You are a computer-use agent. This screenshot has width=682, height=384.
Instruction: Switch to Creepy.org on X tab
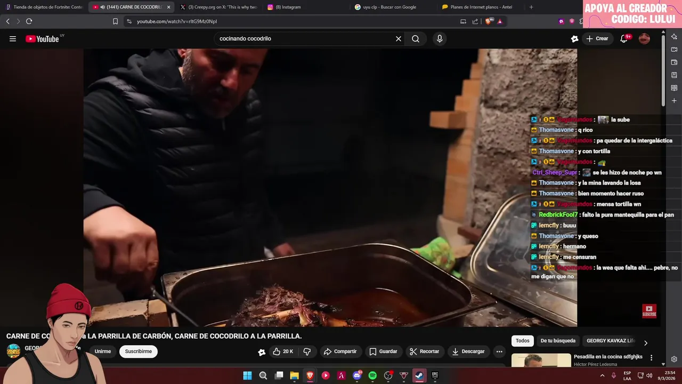pyautogui.click(x=218, y=7)
